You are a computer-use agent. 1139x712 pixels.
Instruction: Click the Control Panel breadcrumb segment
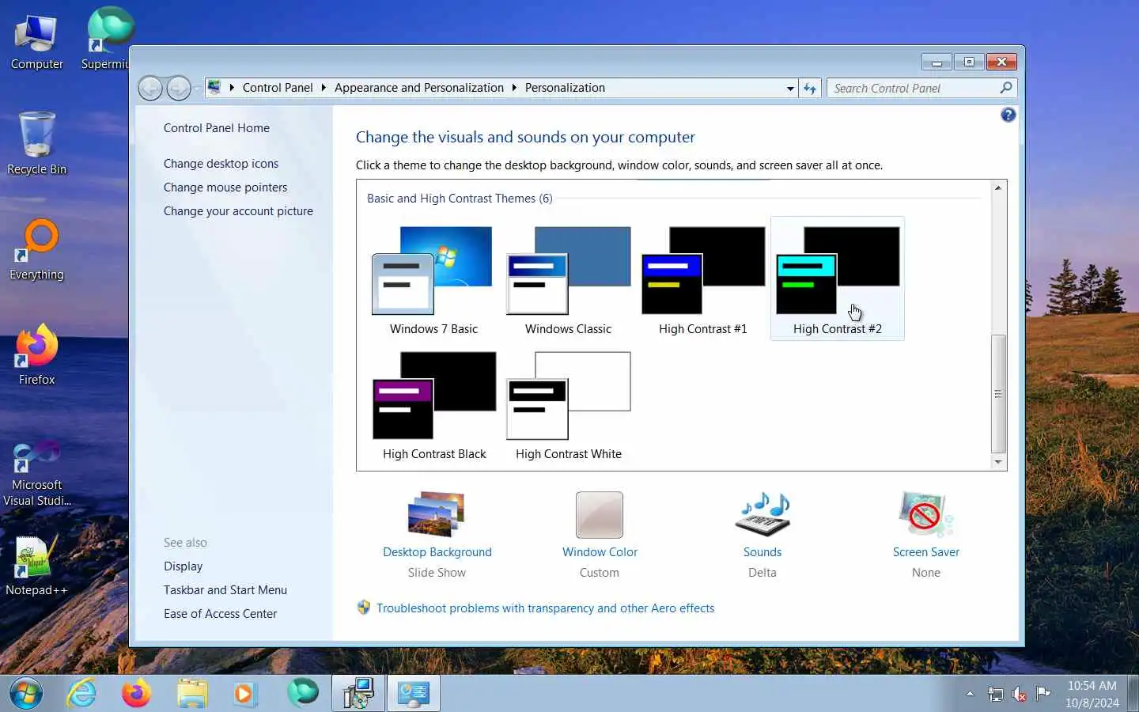278,88
